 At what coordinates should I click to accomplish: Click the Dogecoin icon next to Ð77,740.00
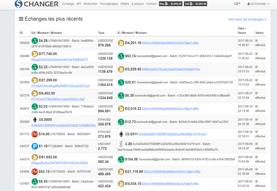pos(35,54)
